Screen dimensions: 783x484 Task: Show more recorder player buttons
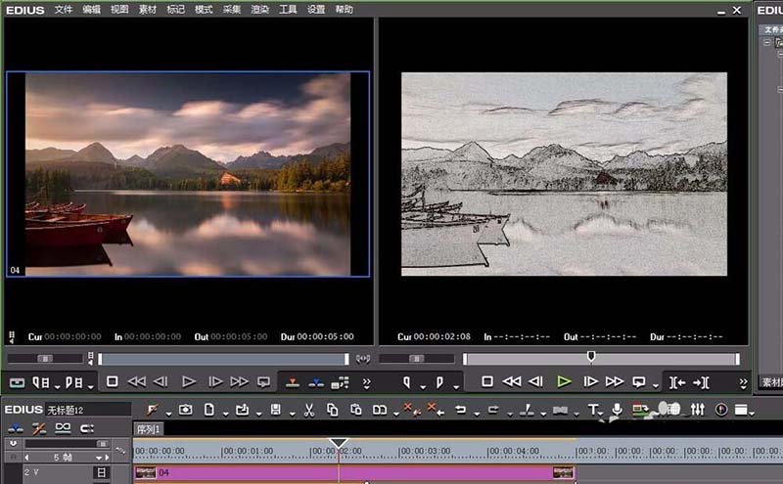click(x=743, y=382)
